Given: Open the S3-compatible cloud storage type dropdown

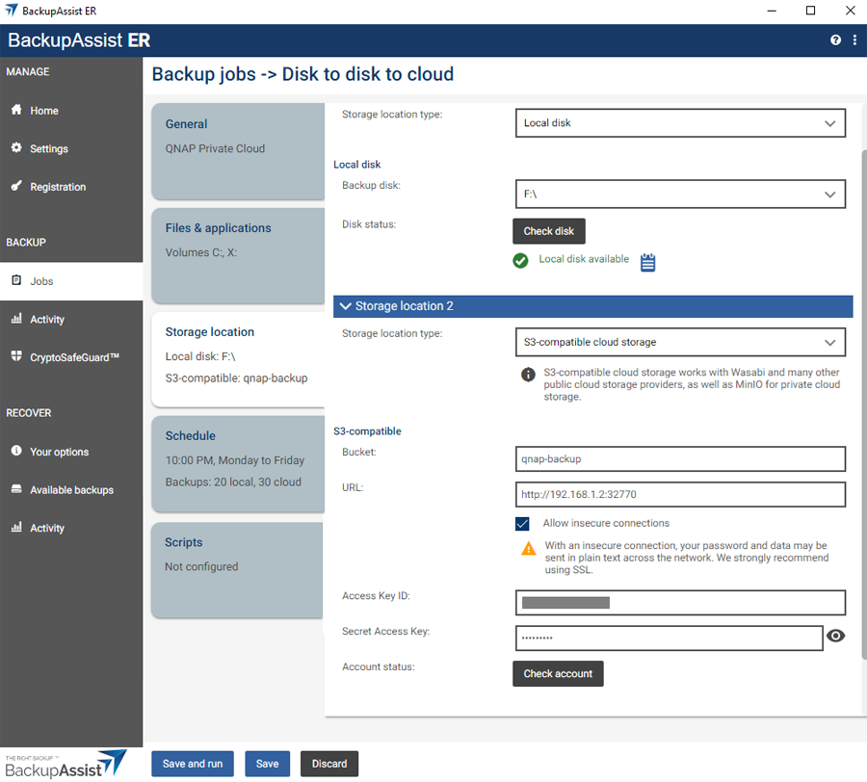Looking at the screenshot, I should 680,342.
